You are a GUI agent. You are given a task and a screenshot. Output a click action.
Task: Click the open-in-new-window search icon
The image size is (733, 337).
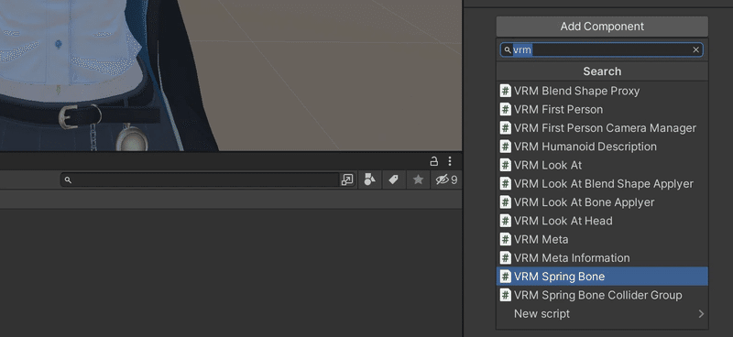pyautogui.click(x=347, y=179)
